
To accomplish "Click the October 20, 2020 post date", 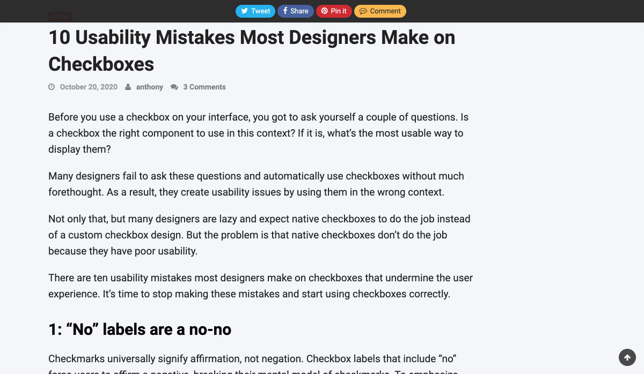I will tap(89, 87).
